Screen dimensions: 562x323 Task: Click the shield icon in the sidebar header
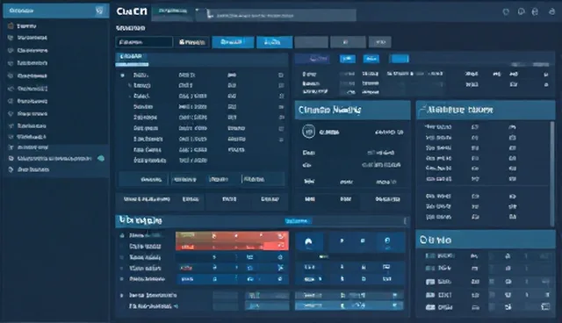click(x=99, y=11)
